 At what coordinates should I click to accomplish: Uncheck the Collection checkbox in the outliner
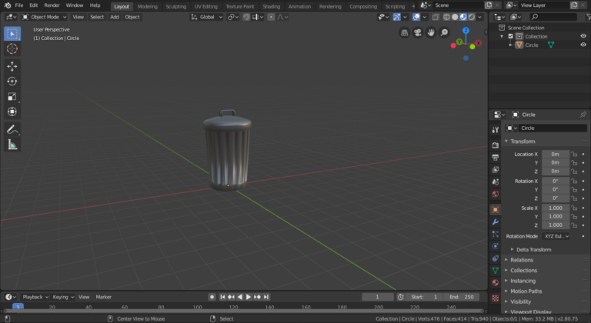click(x=511, y=36)
